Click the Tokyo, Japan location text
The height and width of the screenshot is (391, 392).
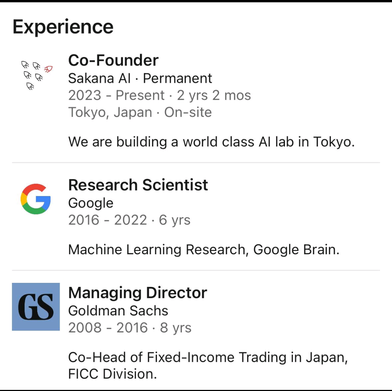coord(110,112)
